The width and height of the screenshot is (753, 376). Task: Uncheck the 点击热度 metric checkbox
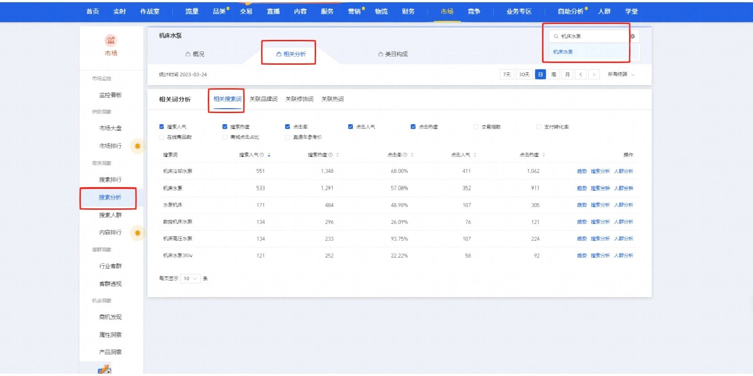413,127
